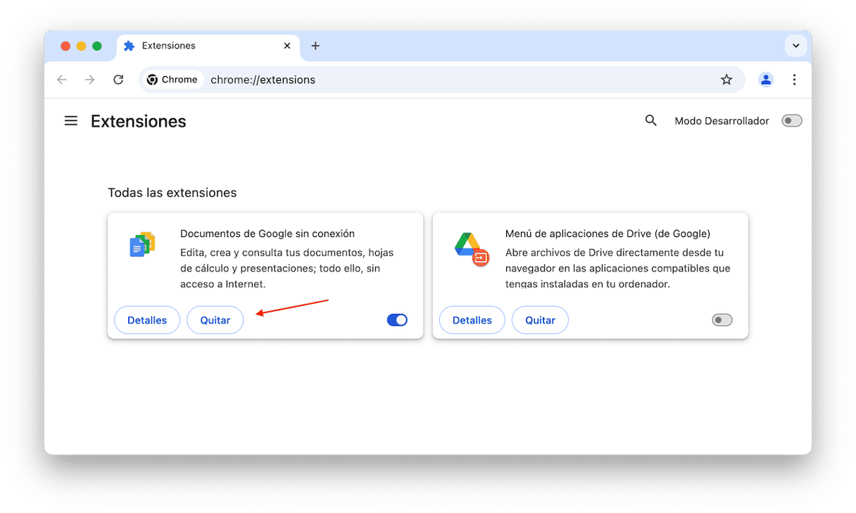The width and height of the screenshot is (856, 513).
Task: Click Quitar for Menú de aplicaciones de Drive
Action: coord(541,320)
